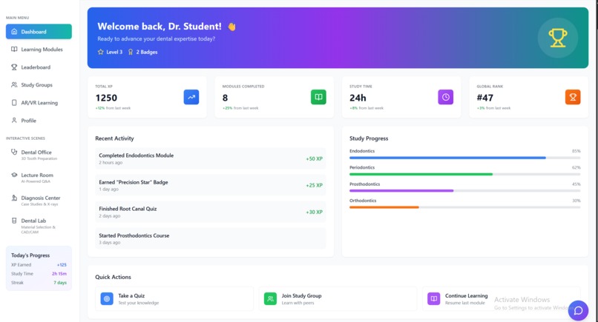The height and width of the screenshot is (322, 598).
Task: Open the Dashboard menu item
Action: point(39,32)
